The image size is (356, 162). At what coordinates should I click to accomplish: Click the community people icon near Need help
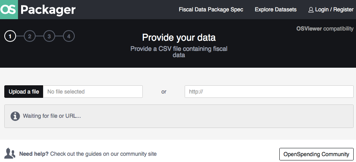click(x=10, y=153)
